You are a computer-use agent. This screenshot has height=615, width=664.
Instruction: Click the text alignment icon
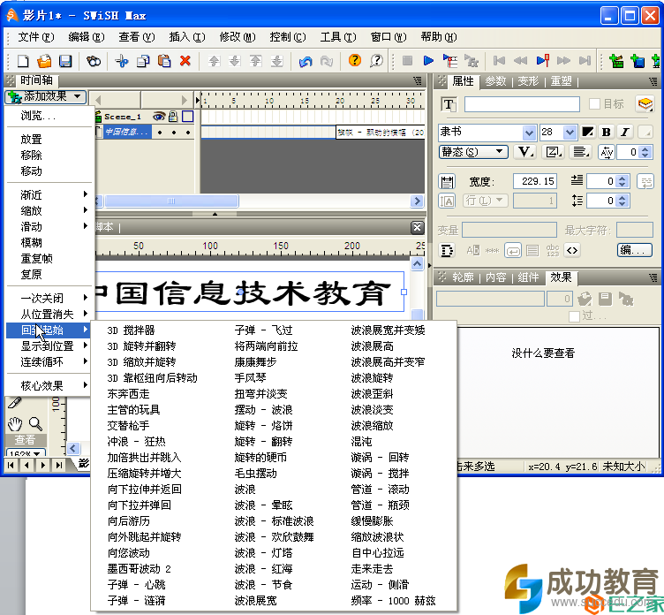click(x=580, y=152)
